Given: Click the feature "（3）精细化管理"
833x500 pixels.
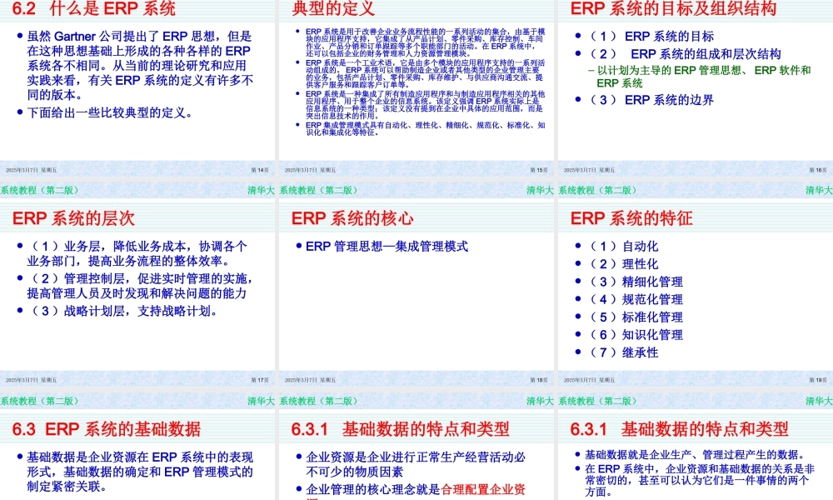Looking at the screenshot, I should (634, 282).
